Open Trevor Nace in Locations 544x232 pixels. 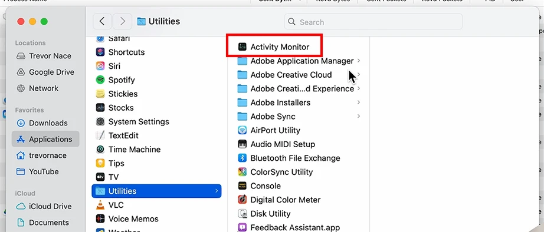tap(45, 56)
